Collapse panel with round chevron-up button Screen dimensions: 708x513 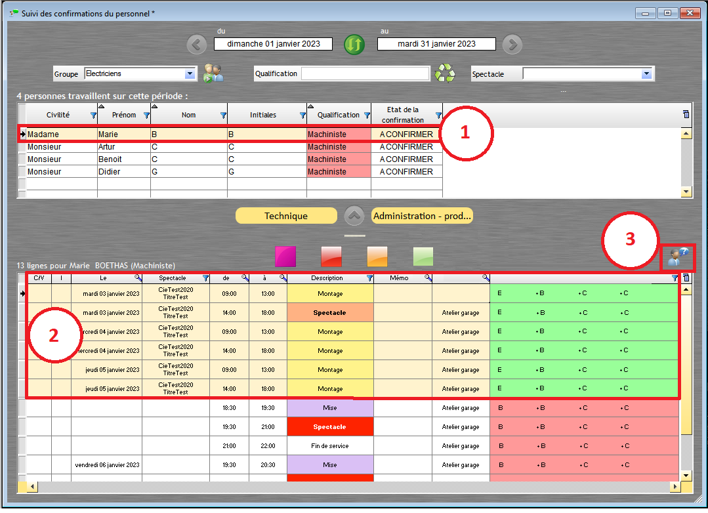354,216
